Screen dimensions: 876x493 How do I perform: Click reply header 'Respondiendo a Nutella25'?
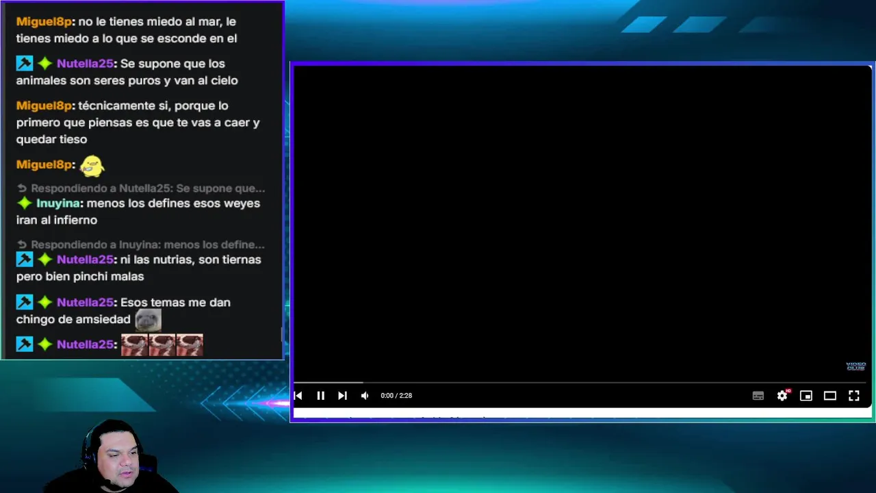(141, 188)
